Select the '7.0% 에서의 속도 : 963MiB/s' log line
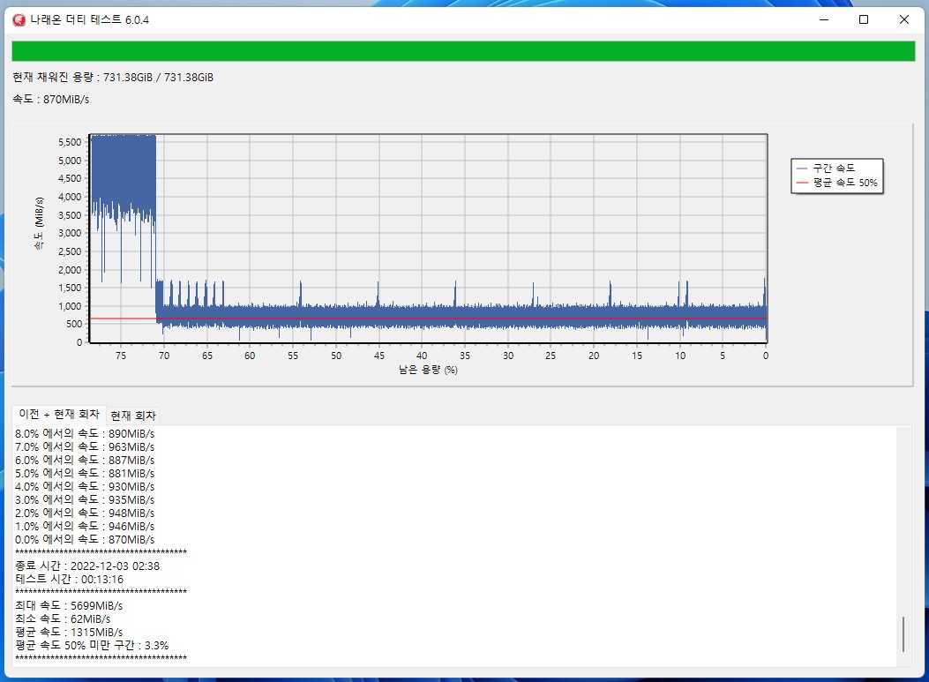 pos(85,446)
